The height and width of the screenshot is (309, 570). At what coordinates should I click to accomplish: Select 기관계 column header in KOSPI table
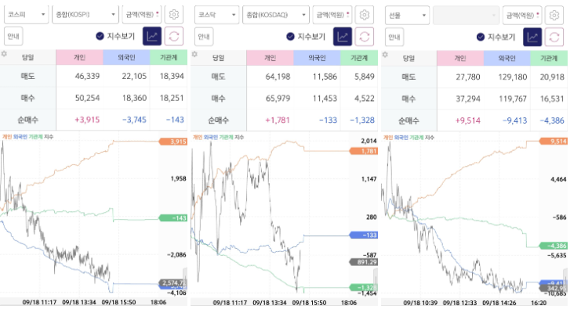click(x=169, y=57)
